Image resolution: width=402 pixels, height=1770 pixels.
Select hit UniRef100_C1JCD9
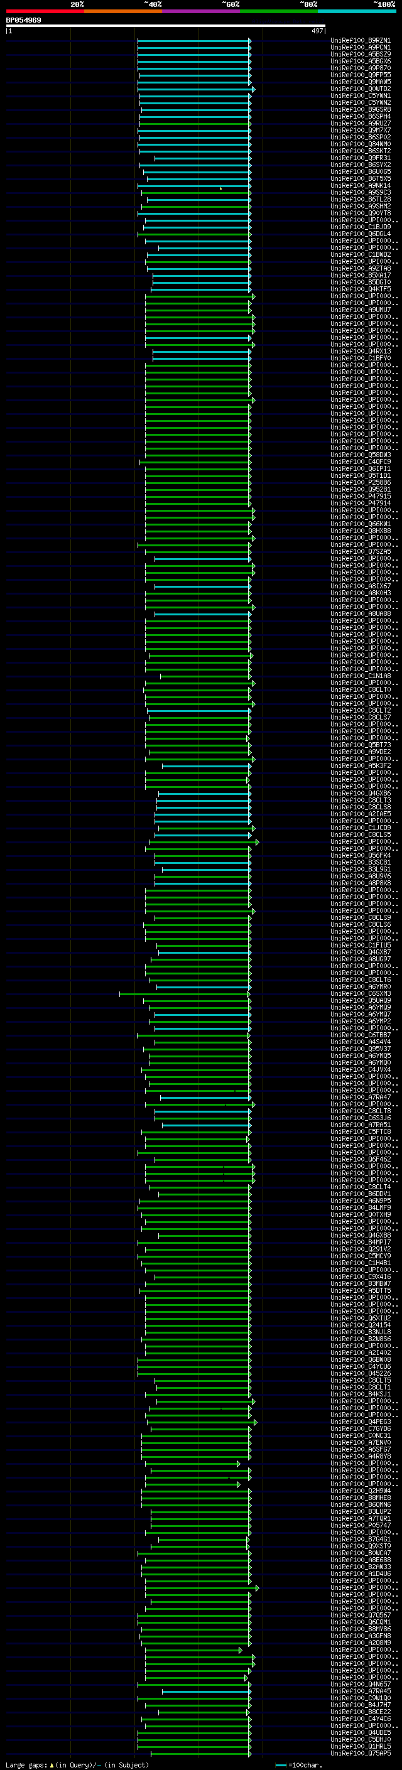point(360,828)
